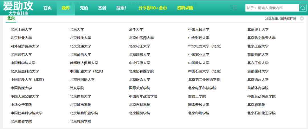Open 中国石油大学（北京） link

click(x=205, y=71)
